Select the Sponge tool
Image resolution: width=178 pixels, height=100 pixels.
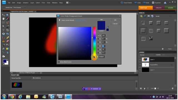point(3,56)
